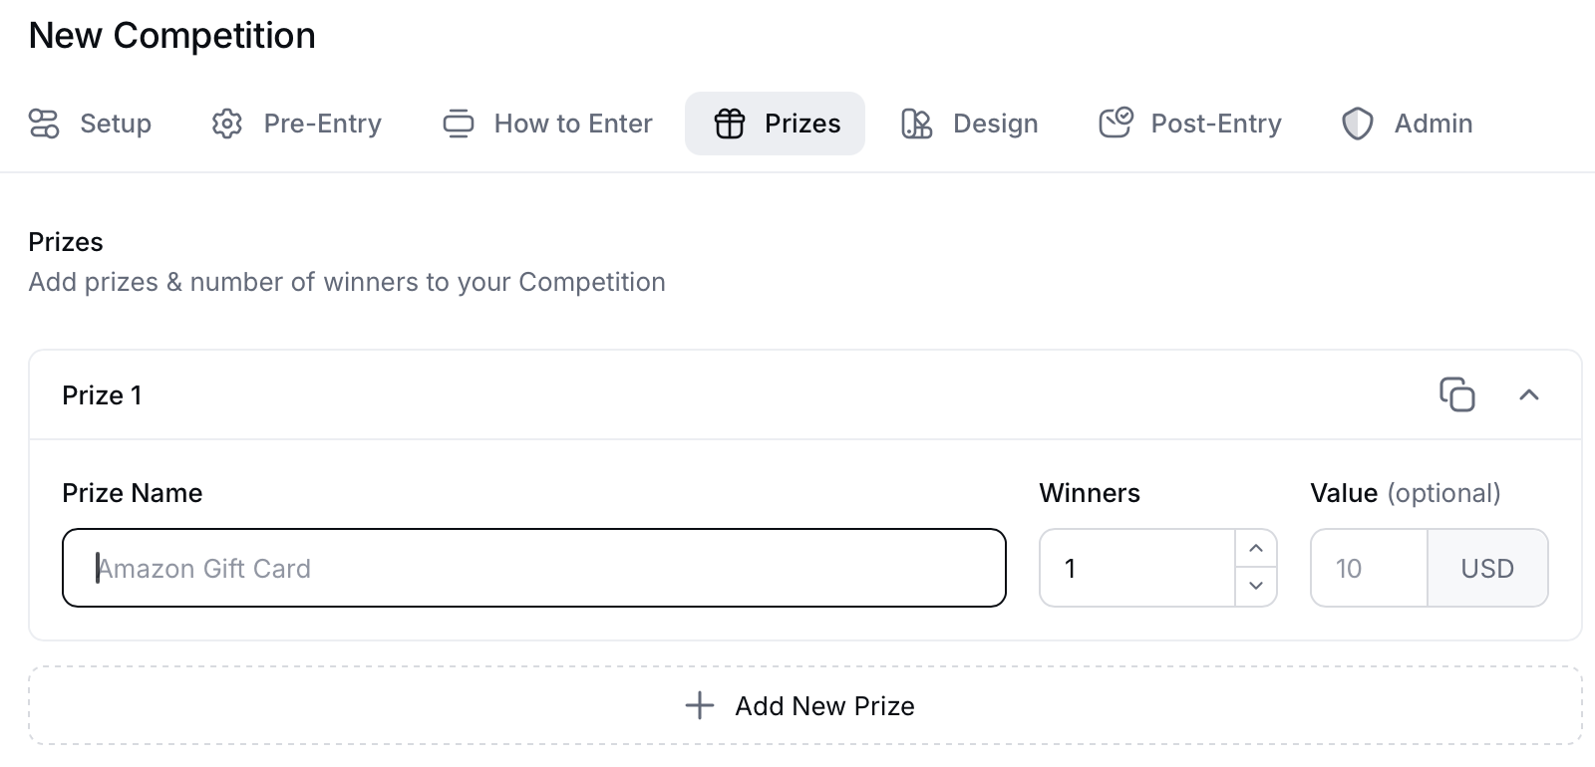Click the How to Enter card icon

(x=458, y=124)
